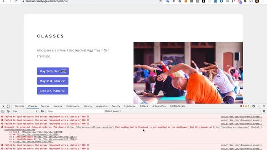
Task: Show the console sidebar icon
Action: coord(3,111)
